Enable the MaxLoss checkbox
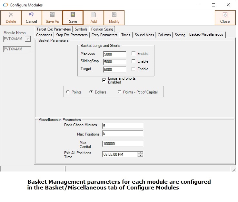 tap(134, 54)
